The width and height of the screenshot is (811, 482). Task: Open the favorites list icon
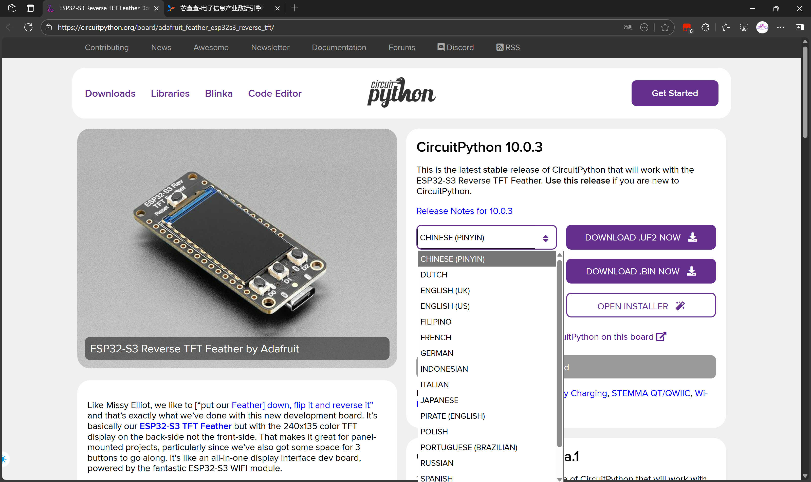[726, 27]
